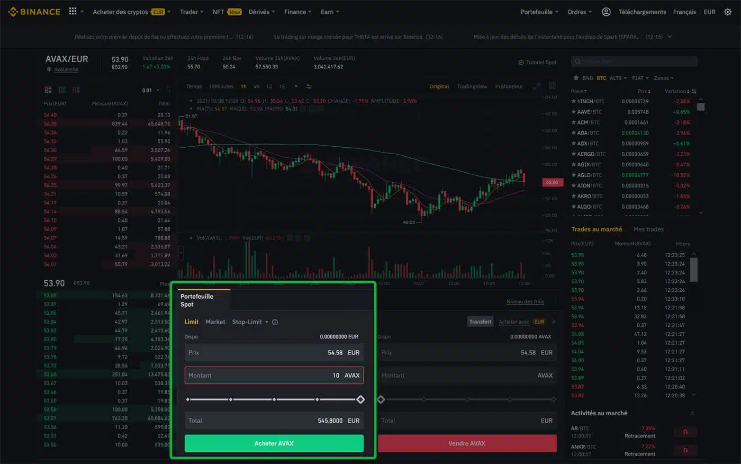Open chart layout grid icon
The image size is (741, 464).
click(x=552, y=86)
